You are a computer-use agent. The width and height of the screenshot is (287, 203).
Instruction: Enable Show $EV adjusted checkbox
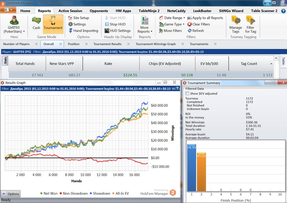[x=187, y=94]
